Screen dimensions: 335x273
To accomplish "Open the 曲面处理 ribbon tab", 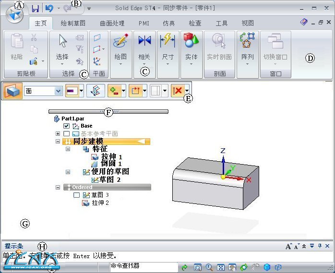I will click(x=112, y=23).
